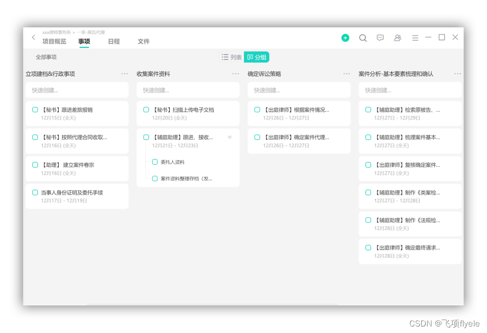The image size is (487, 333).
Task: Check off 【秘书】按照代理合同收取 task
Action: tap(35, 137)
